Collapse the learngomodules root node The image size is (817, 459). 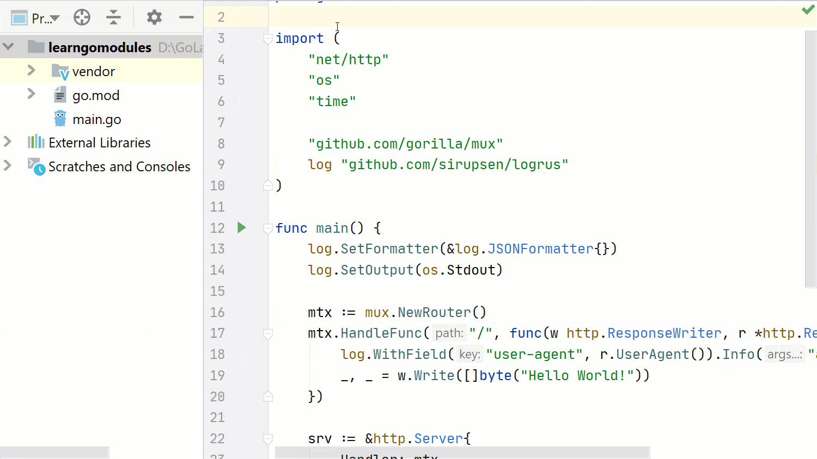coord(8,47)
